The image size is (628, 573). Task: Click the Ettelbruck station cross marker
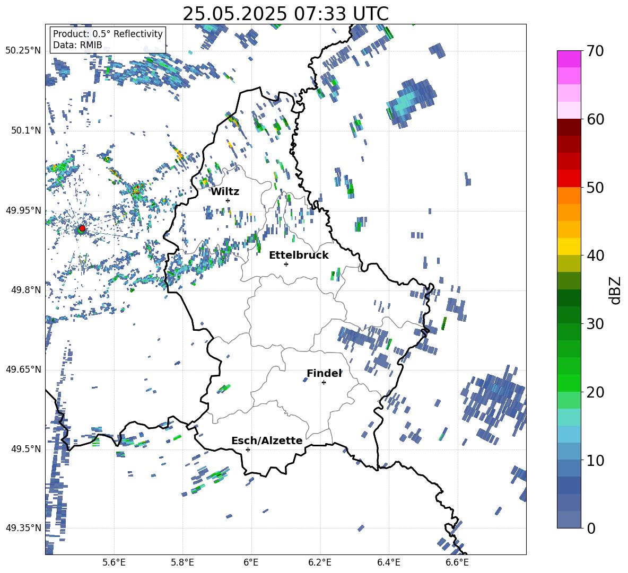point(286,264)
